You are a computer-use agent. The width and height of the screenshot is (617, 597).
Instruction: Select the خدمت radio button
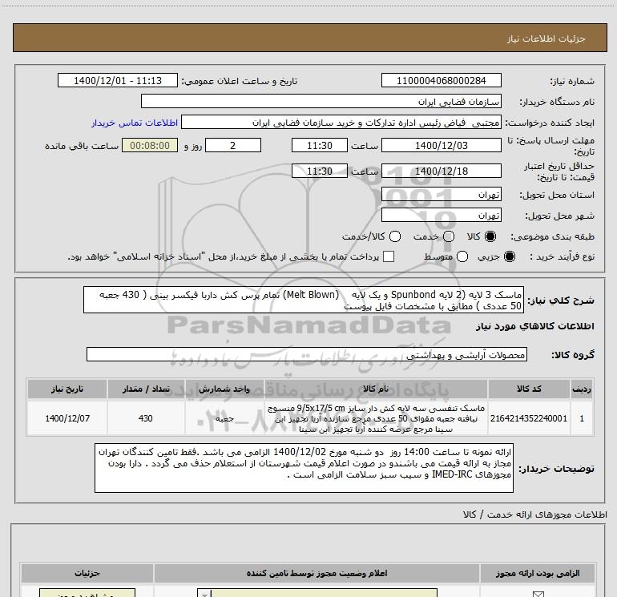click(x=449, y=236)
